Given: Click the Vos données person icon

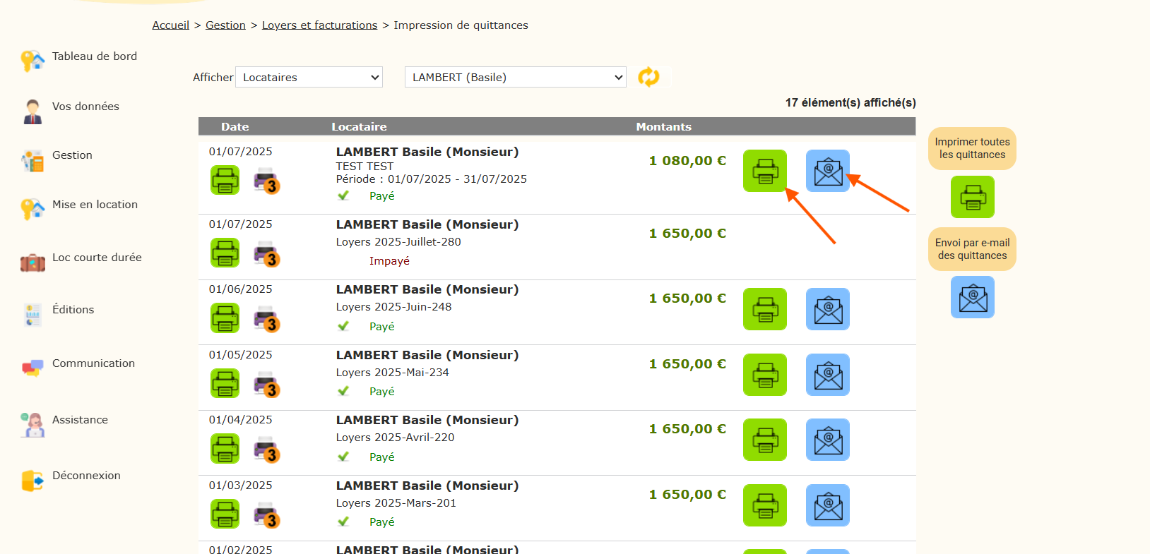Looking at the screenshot, I should point(32,112).
